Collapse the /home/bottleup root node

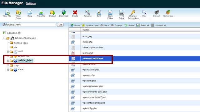click(x=4, y=38)
